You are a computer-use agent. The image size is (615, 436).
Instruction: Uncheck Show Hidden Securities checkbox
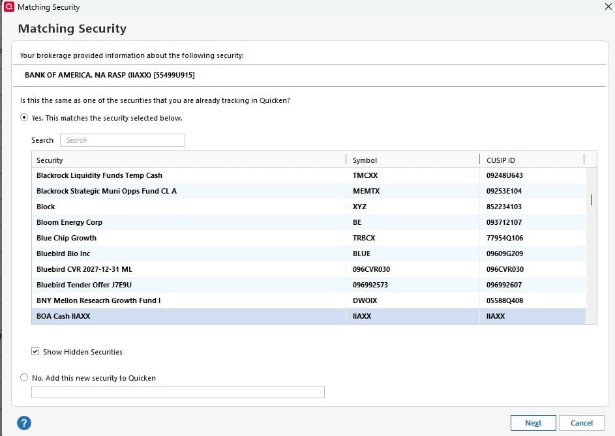[x=35, y=352]
